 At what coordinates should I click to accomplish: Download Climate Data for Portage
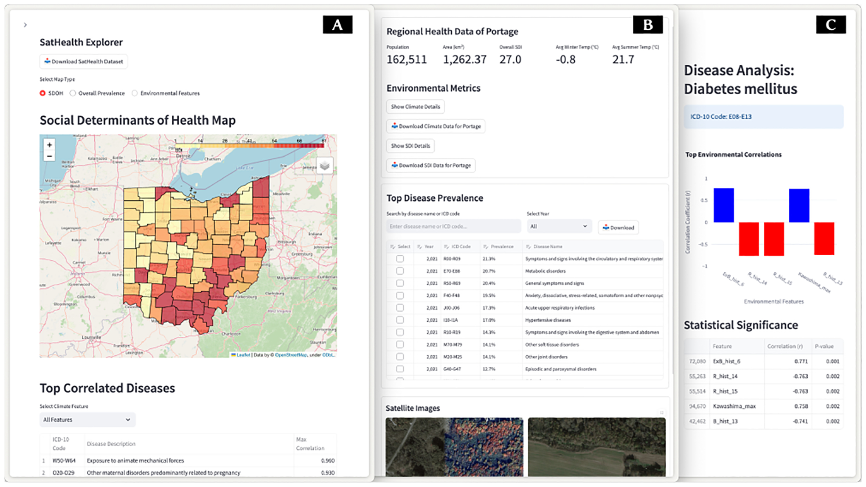[436, 126]
